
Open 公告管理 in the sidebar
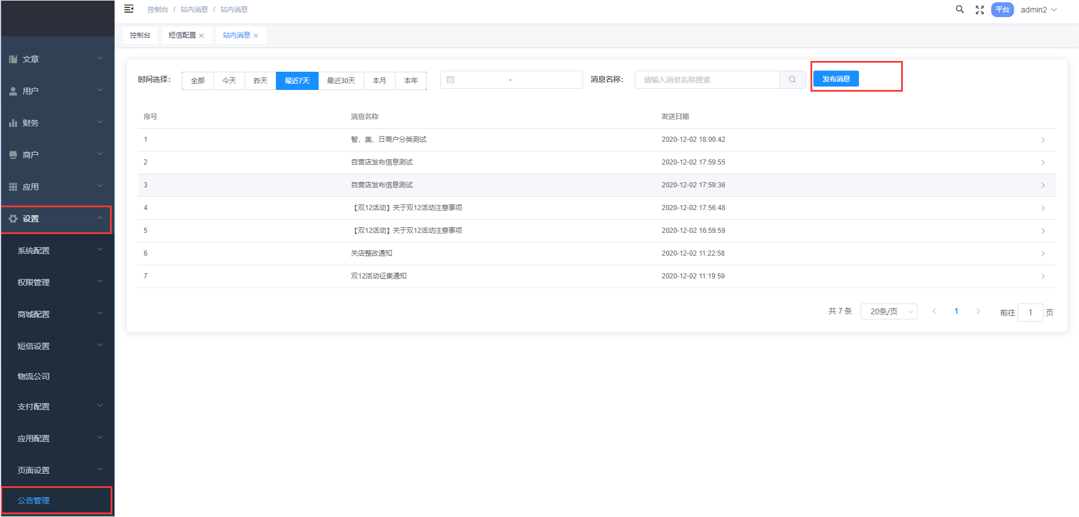click(x=34, y=500)
